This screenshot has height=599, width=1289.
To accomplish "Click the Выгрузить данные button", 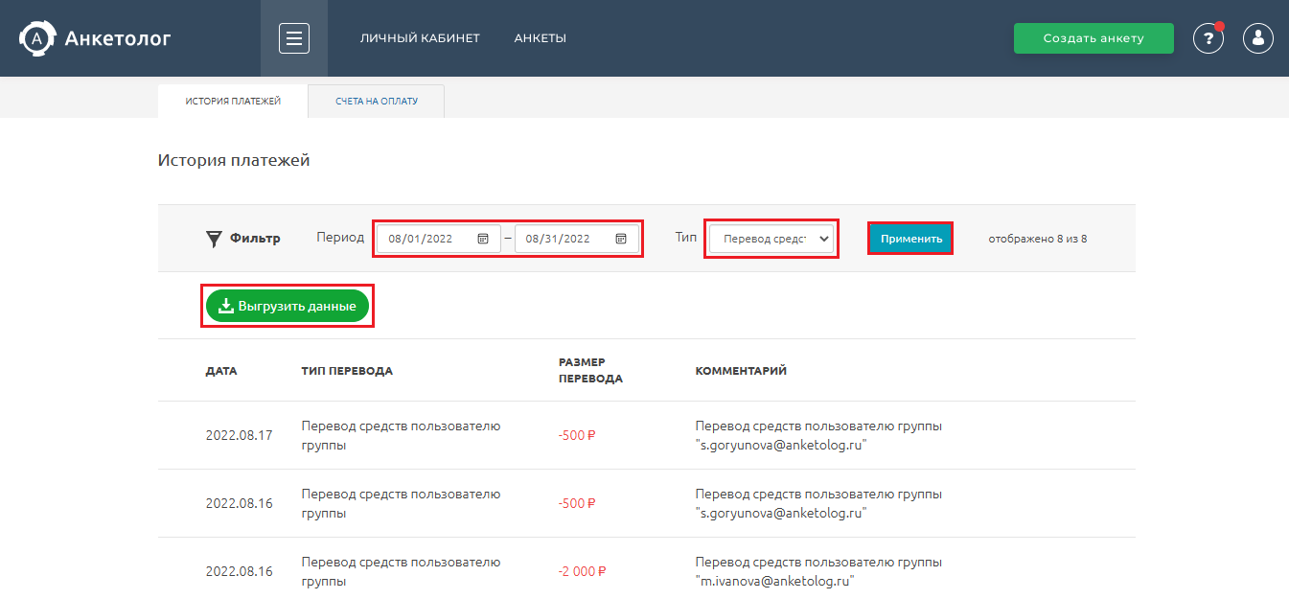I will (x=288, y=306).
